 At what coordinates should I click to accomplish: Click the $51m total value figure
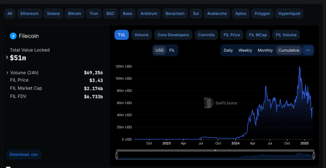pyautogui.click(x=18, y=58)
